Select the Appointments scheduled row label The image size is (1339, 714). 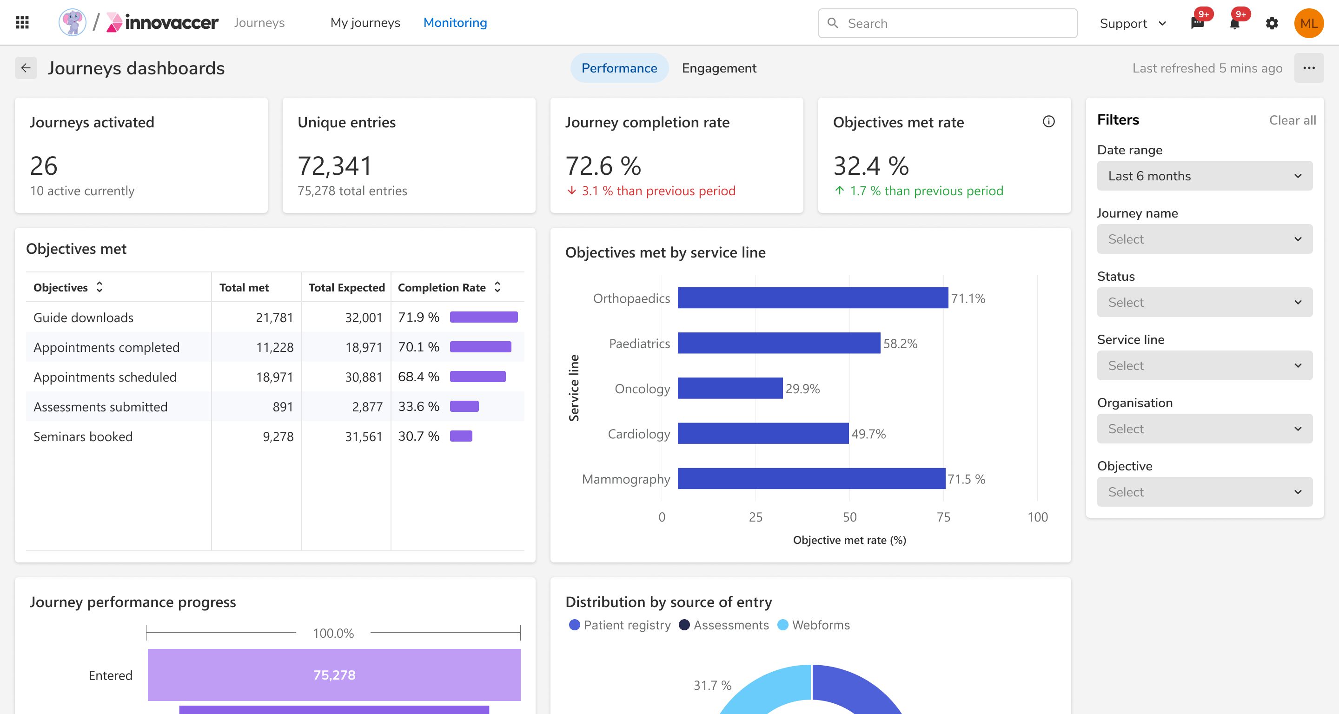pyautogui.click(x=105, y=377)
